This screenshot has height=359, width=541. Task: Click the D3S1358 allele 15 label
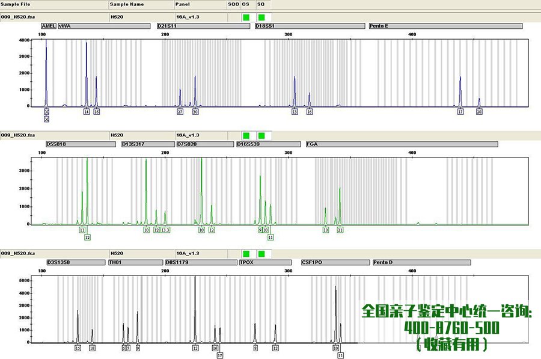pyautogui.click(x=78, y=348)
